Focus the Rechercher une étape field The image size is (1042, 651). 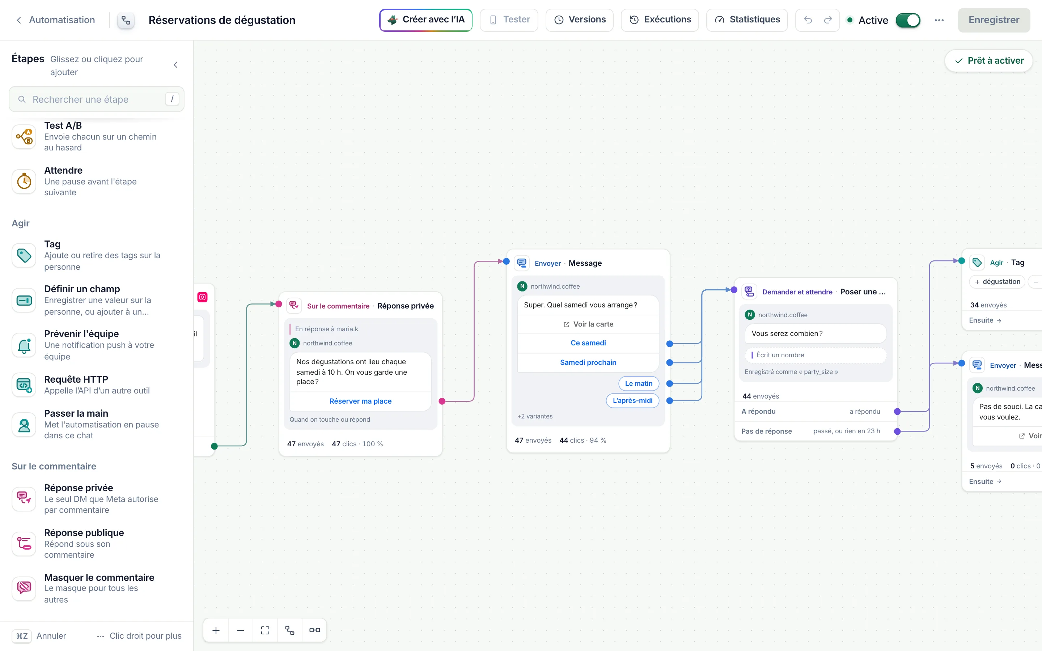coord(97,99)
